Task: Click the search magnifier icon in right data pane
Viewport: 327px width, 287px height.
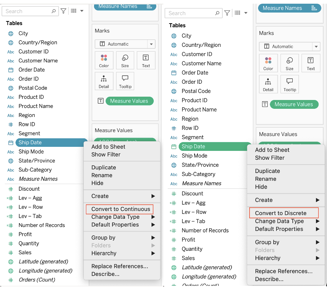Action: click(x=217, y=13)
